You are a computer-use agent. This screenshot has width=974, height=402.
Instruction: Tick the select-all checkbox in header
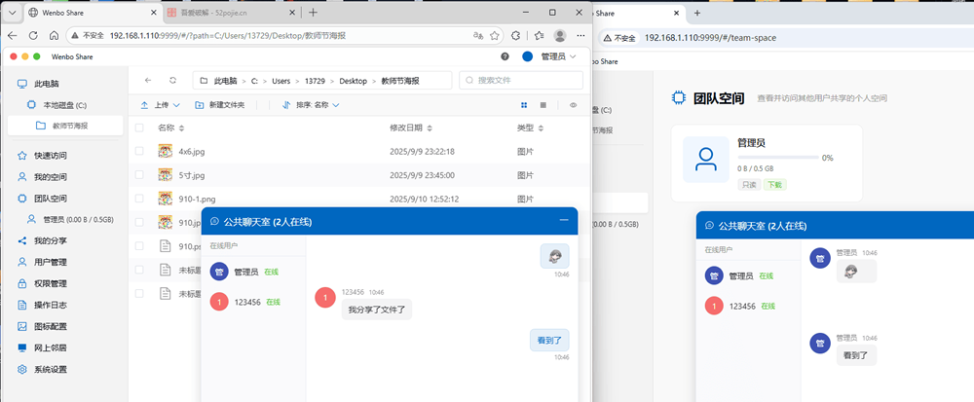point(139,128)
